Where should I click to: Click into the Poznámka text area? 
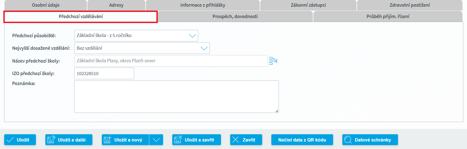point(176,96)
